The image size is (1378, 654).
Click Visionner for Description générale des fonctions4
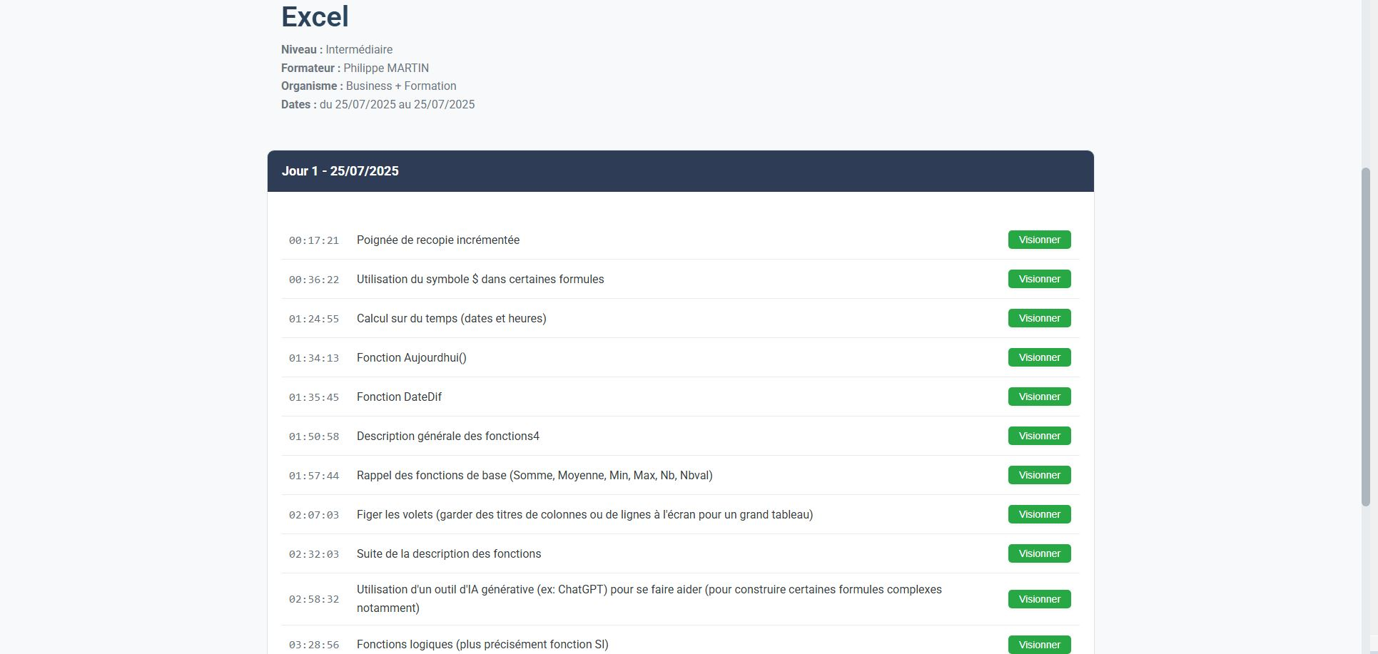[x=1038, y=436]
